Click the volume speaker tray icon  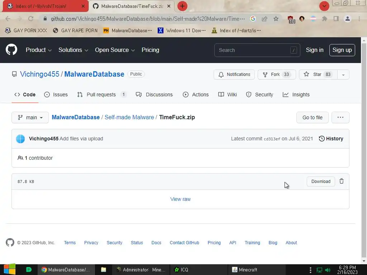coord(328,270)
